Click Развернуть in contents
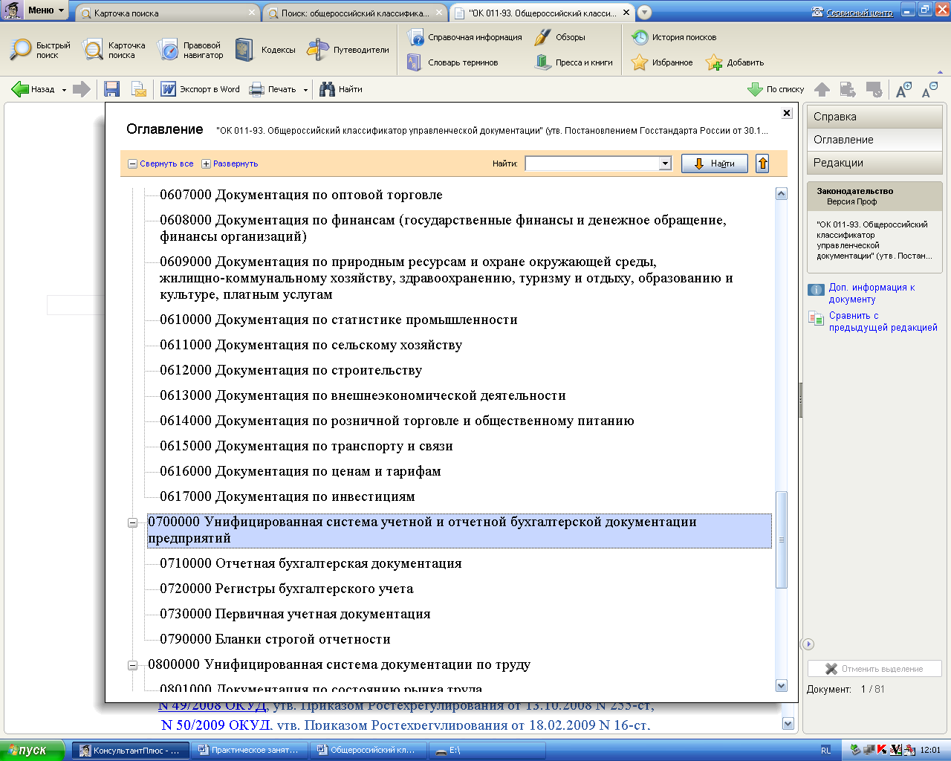Screen dimensions: 951x761 (230, 163)
